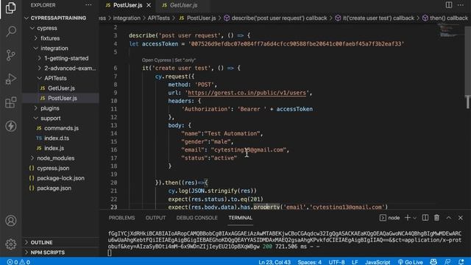Show errors and warnings in status bar
Screen dimensions: 471x265
click(18, 262)
